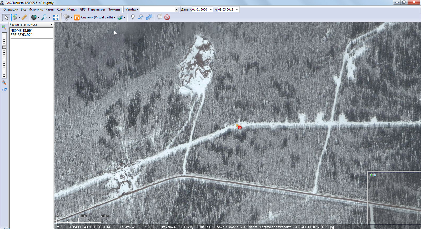421x229 pixels.
Task: Close the Результаты поиска panel
Action: point(52,24)
